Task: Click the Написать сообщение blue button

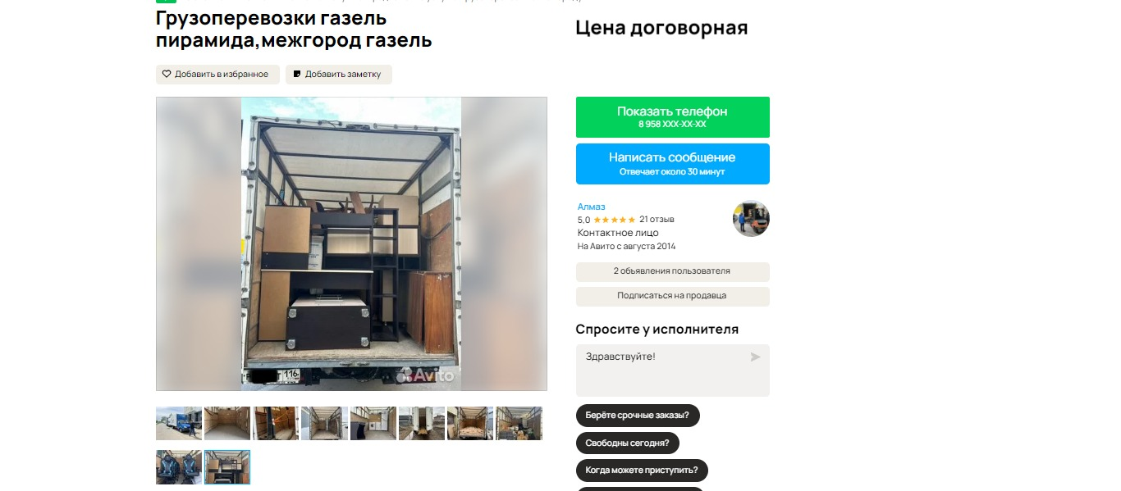Action: 673,164
